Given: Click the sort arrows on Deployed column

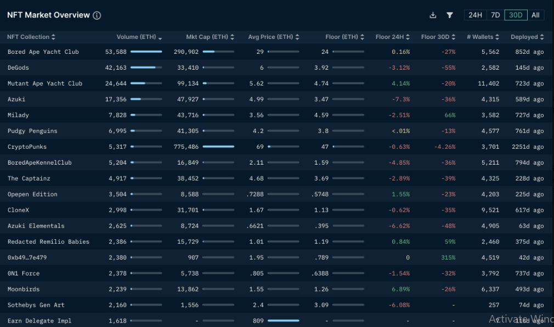Looking at the screenshot, I should click(542, 37).
